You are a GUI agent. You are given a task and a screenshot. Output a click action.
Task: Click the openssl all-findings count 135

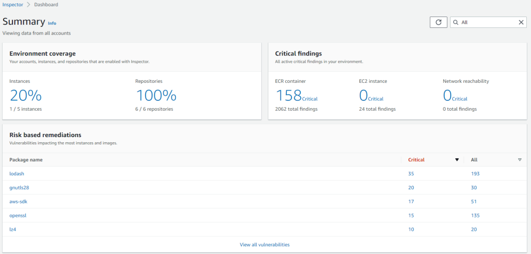click(475, 216)
